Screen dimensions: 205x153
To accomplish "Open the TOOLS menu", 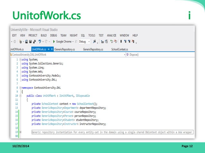I will [92, 35].
